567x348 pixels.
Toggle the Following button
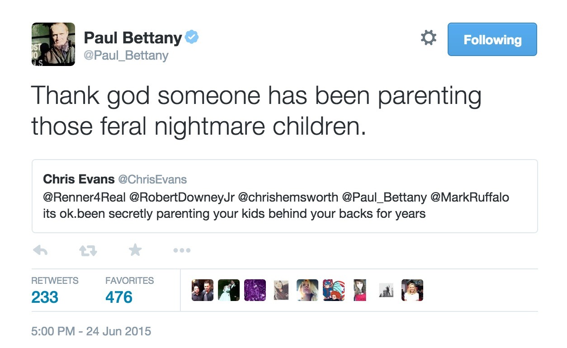pyautogui.click(x=492, y=40)
